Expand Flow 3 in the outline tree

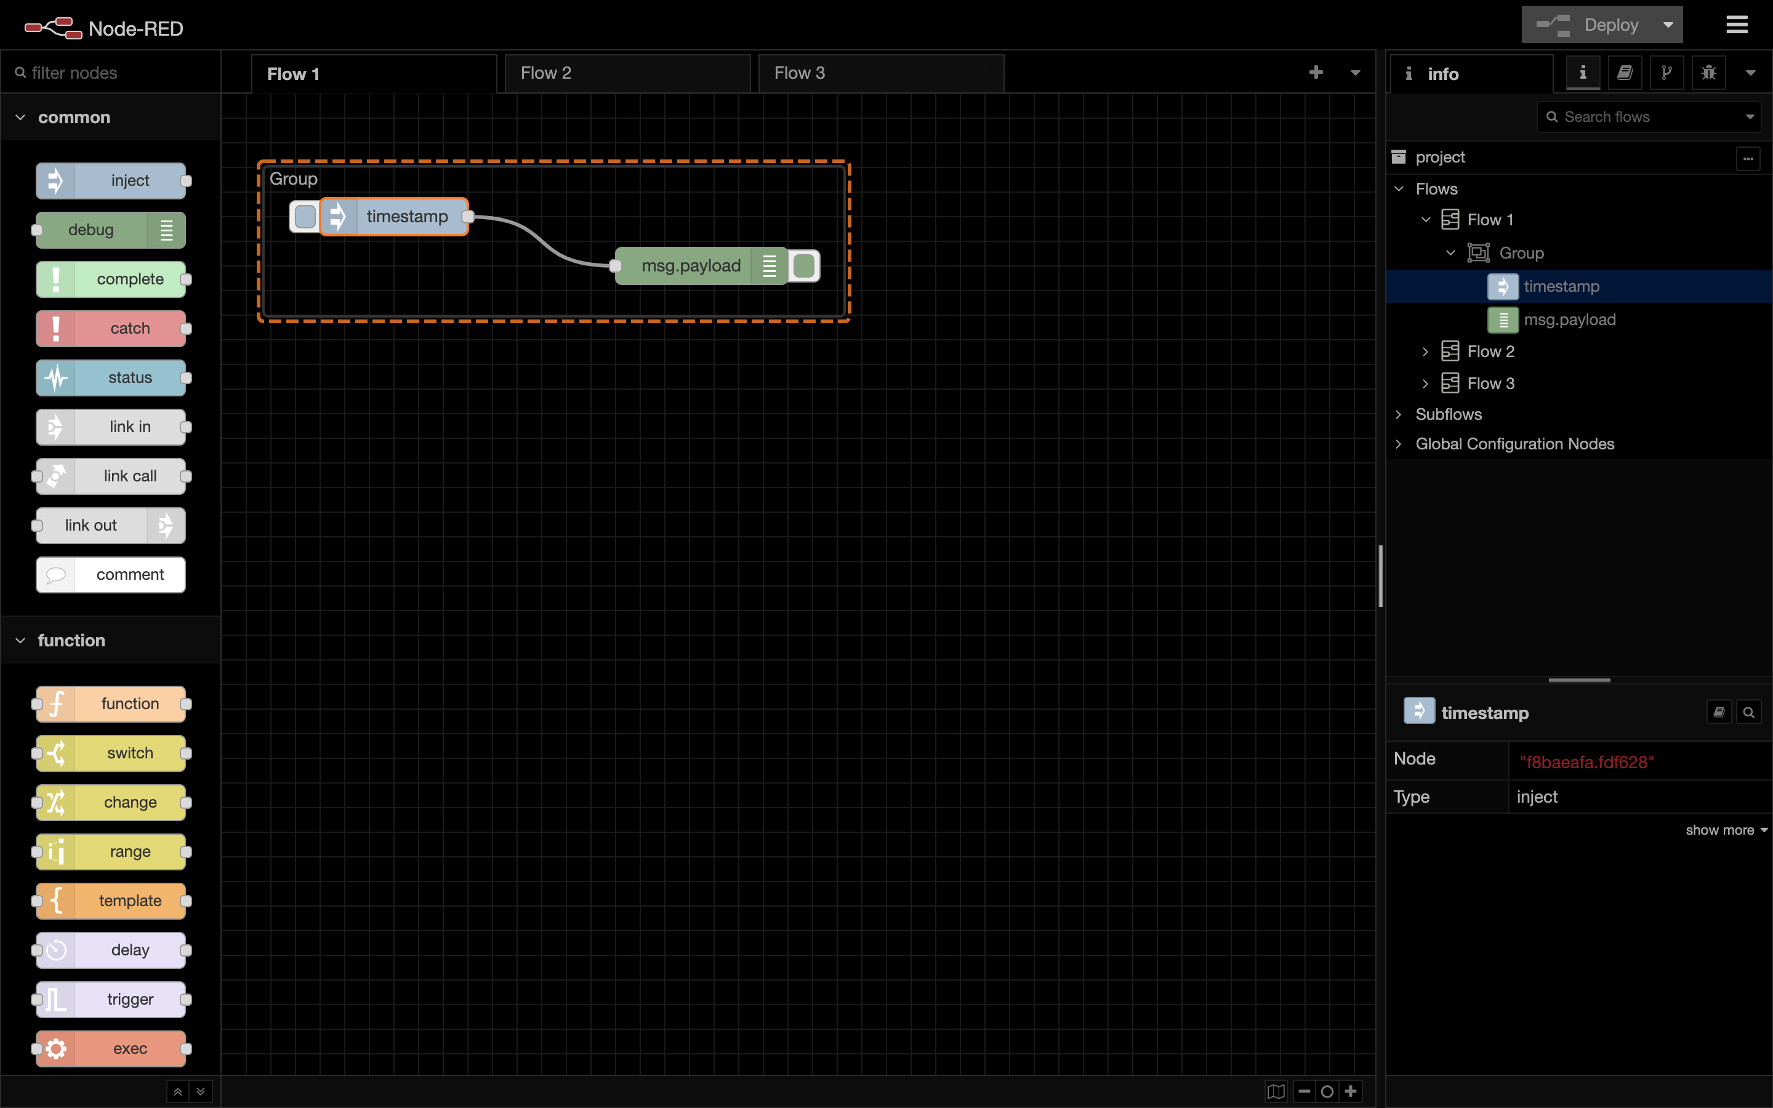[1425, 383]
